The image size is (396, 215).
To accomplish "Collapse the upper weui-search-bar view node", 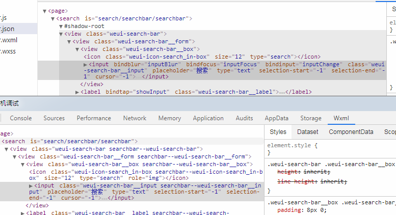I will pos(61,34).
